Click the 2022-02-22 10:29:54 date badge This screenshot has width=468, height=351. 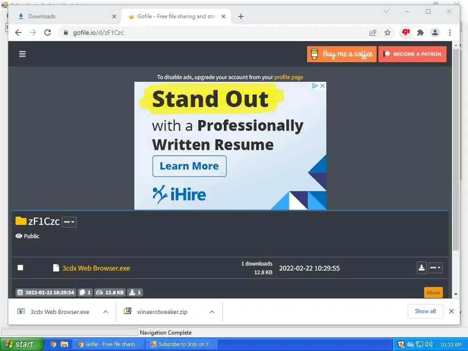pyautogui.click(x=46, y=292)
